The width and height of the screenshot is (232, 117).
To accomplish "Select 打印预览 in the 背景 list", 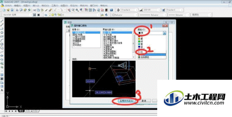I will point(77,45).
